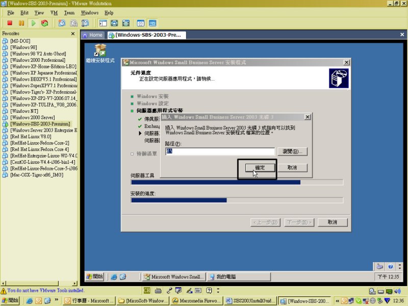408x306 pixels.
Task: Select [Windows 98] in Favorites
Action: (23, 47)
